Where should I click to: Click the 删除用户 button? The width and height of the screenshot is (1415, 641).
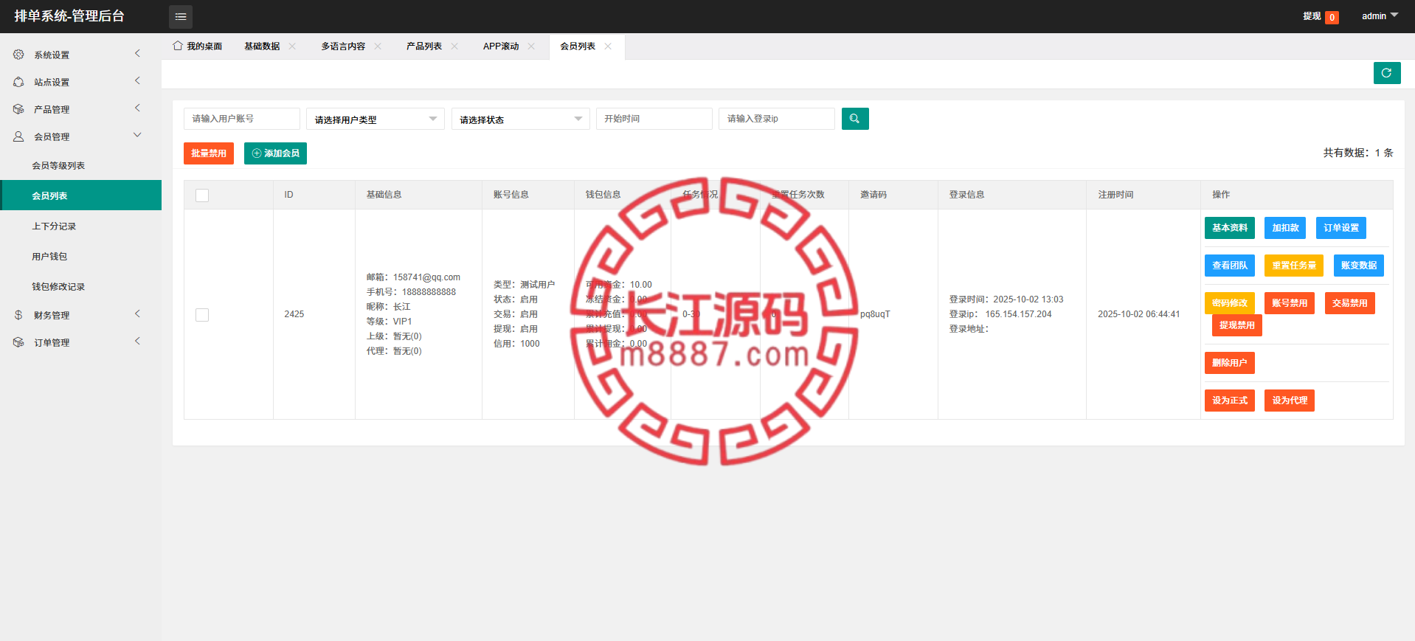(x=1230, y=363)
